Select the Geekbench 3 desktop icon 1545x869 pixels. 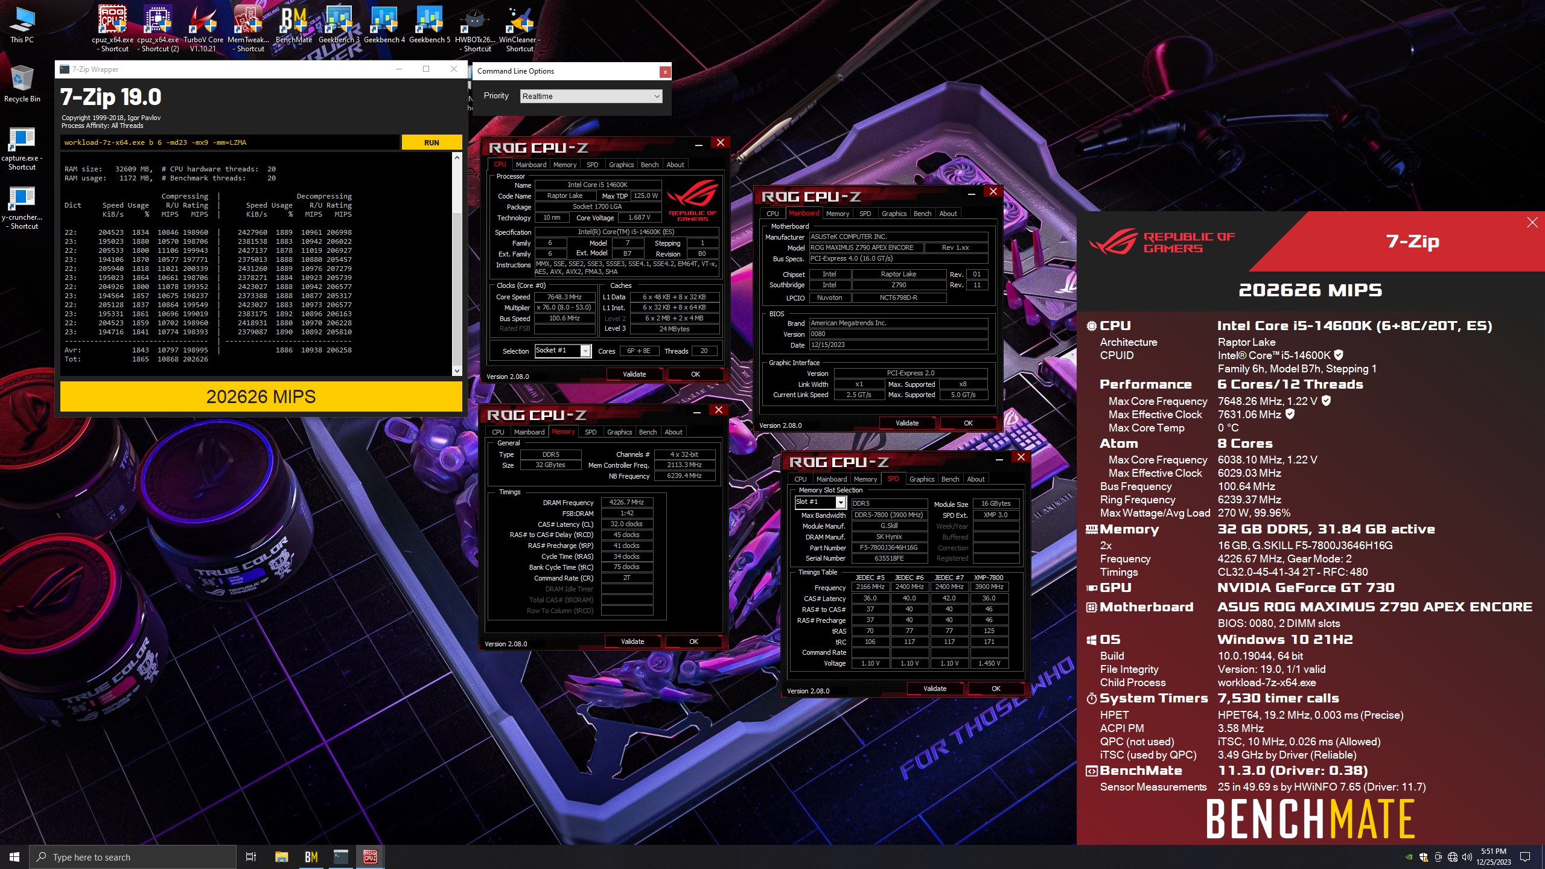click(339, 24)
